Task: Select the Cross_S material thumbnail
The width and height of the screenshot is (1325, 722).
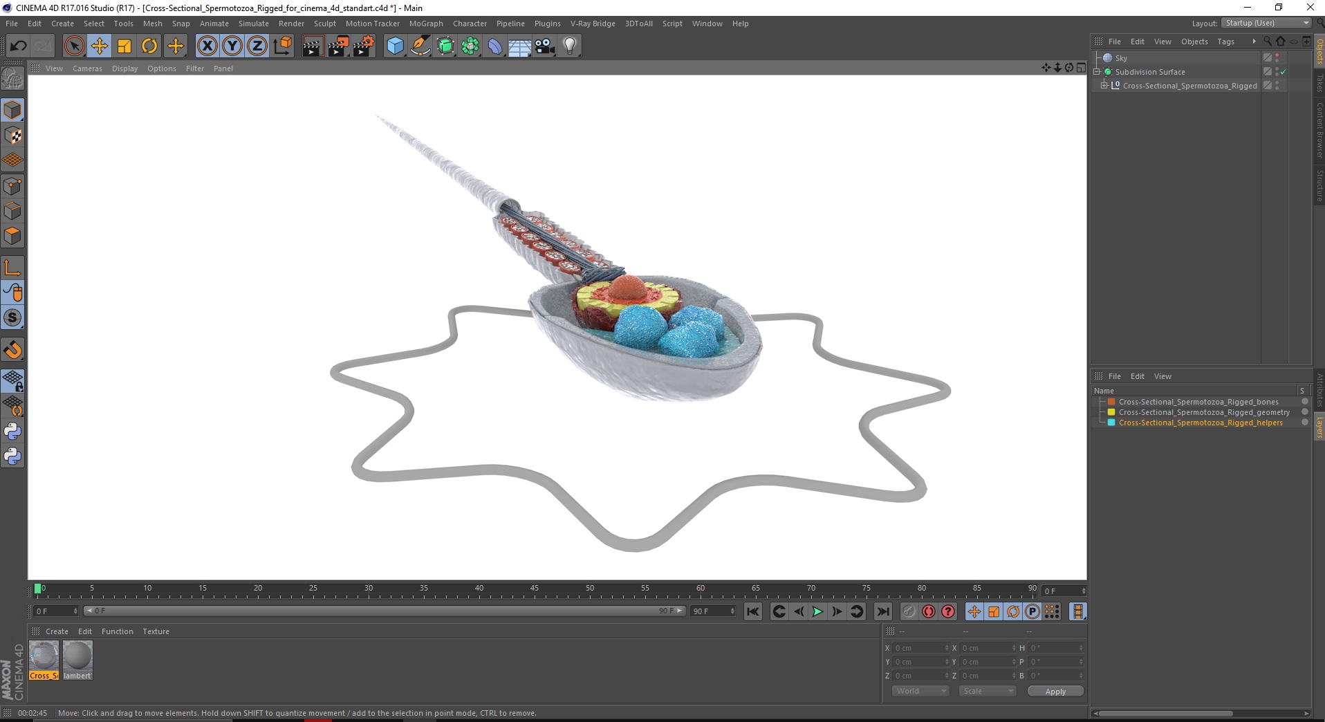Action: (x=44, y=660)
